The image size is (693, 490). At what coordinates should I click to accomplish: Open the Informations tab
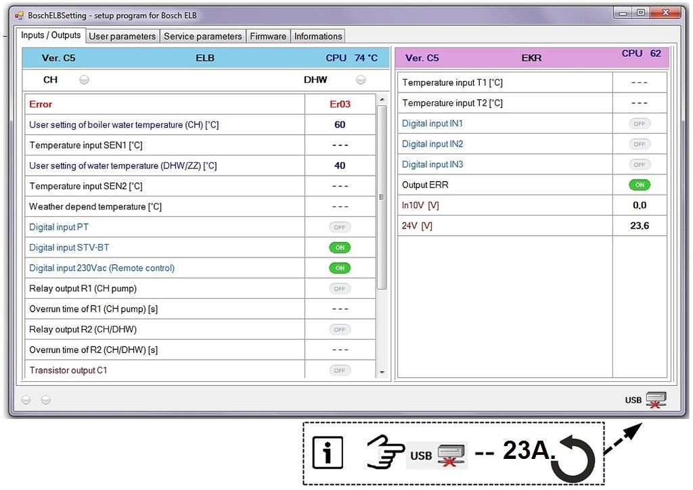pyautogui.click(x=318, y=36)
